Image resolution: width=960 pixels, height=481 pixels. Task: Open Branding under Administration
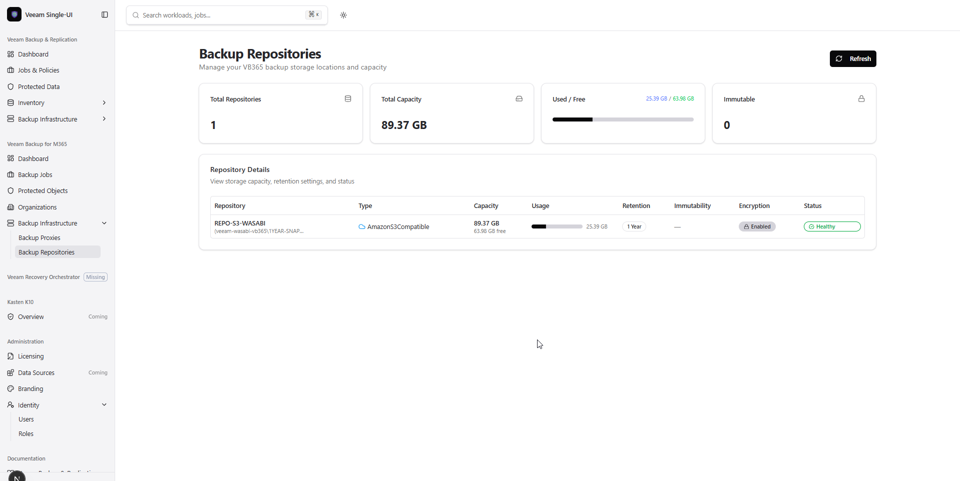[31, 388]
